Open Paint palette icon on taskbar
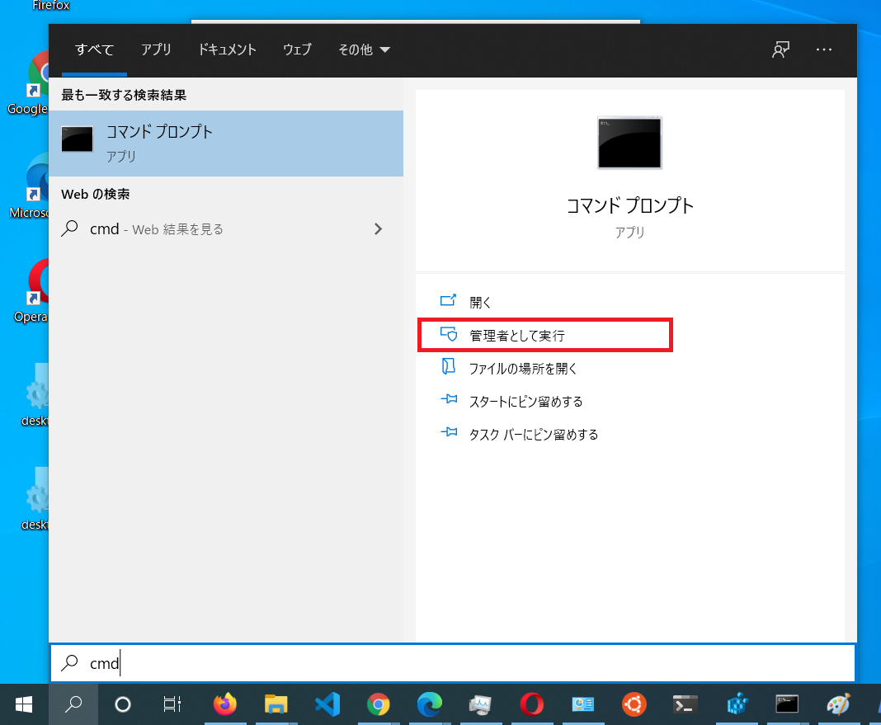This screenshot has height=725, width=881. coord(838,704)
